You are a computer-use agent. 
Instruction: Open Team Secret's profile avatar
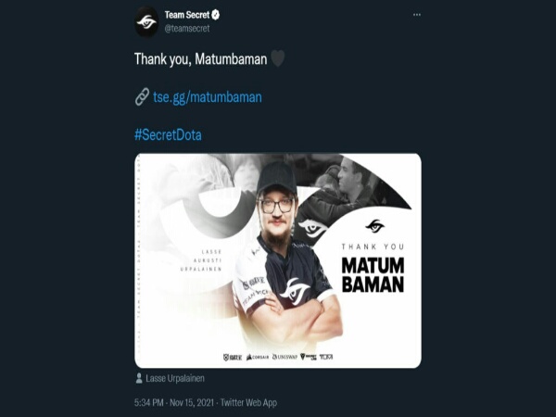[146, 22]
